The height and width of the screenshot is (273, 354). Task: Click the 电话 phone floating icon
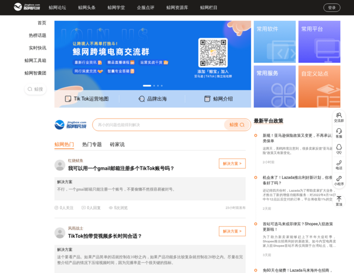[339, 165]
